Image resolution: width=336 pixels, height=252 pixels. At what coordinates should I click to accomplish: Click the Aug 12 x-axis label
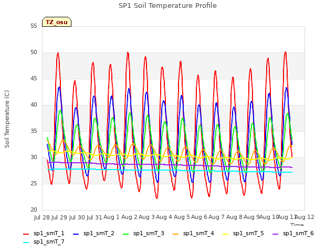click(x=304, y=217)
